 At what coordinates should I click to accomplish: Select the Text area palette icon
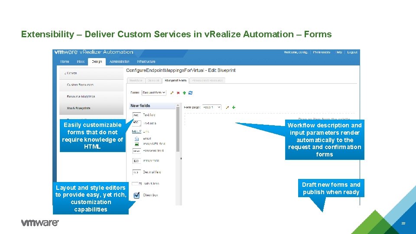(x=136, y=123)
